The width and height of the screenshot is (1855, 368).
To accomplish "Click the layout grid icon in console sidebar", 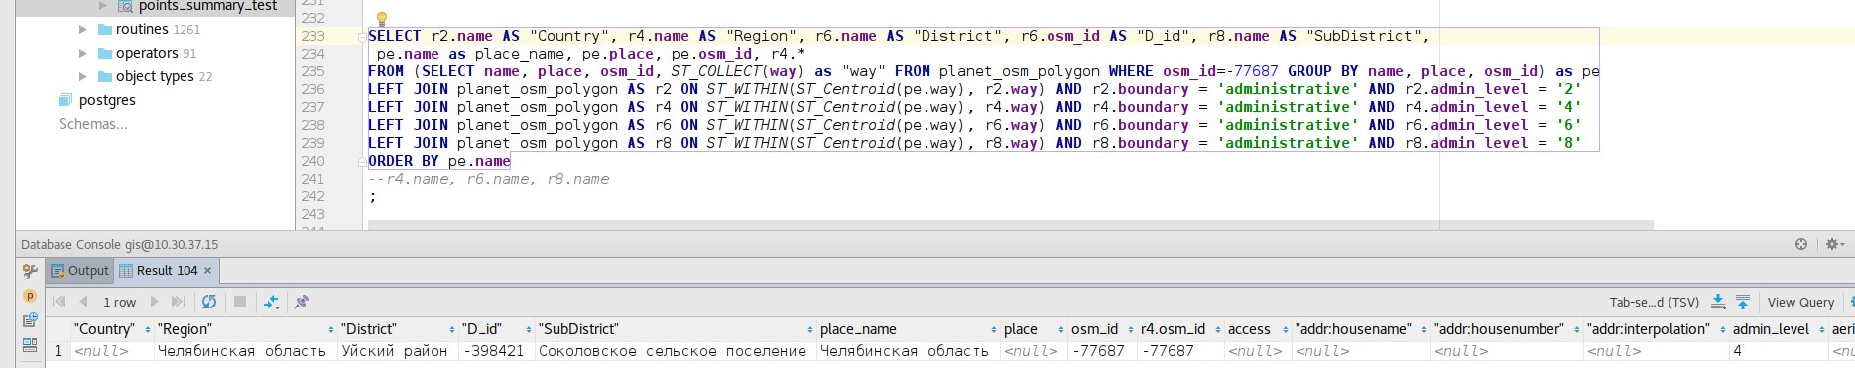I will (30, 345).
